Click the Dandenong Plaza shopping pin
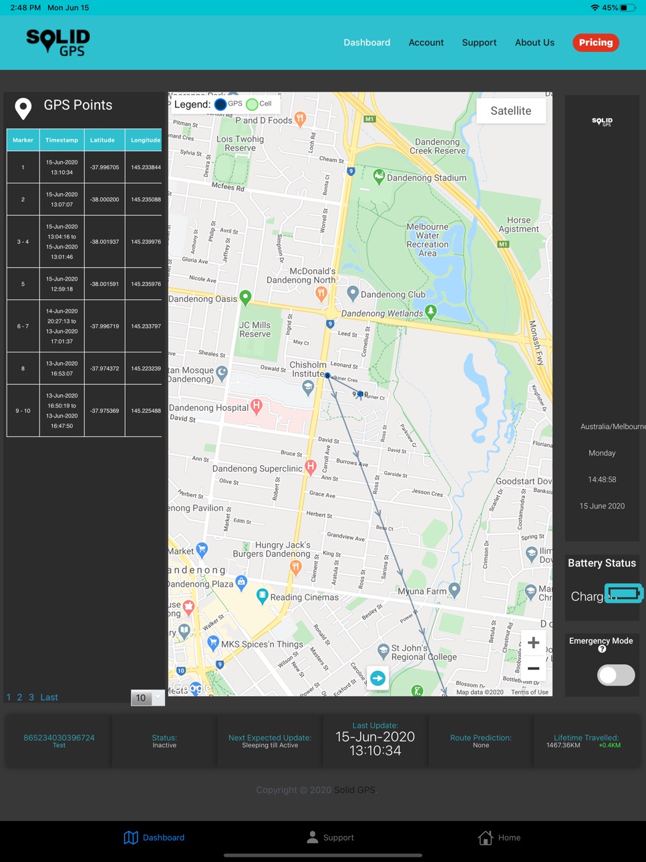 242,582
